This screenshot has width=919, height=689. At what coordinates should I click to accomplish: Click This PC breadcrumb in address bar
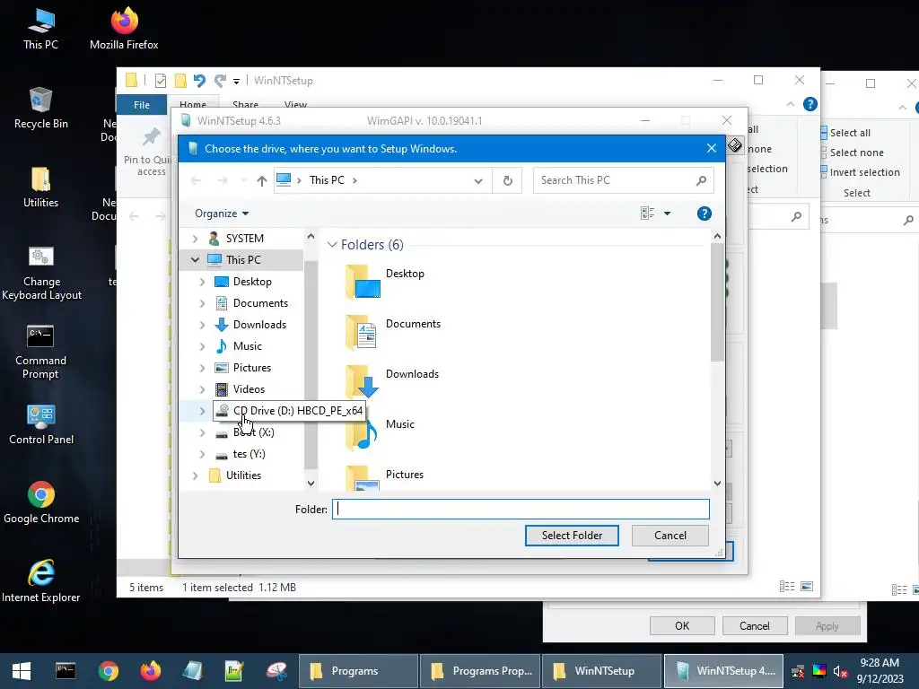(x=327, y=180)
